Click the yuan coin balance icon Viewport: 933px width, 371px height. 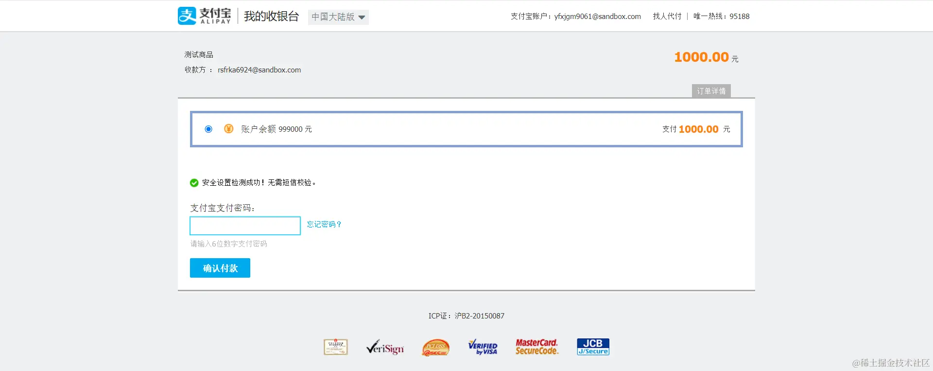(228, 129)
